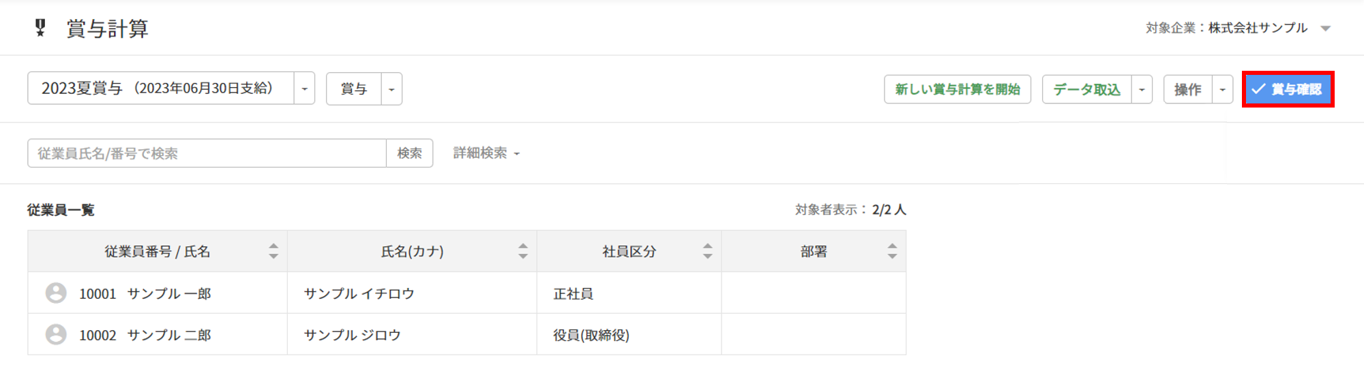The image size is (1364, 390).
Task: Open the データ取込 dropdown arrow
Action: point(1142,89)
